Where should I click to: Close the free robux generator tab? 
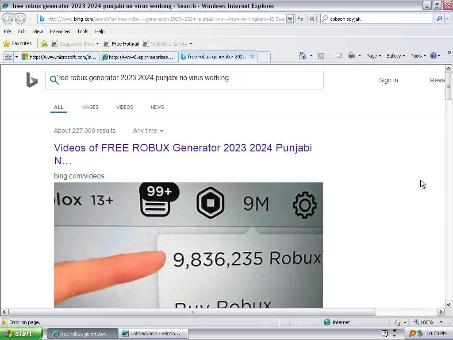point(252,57)
